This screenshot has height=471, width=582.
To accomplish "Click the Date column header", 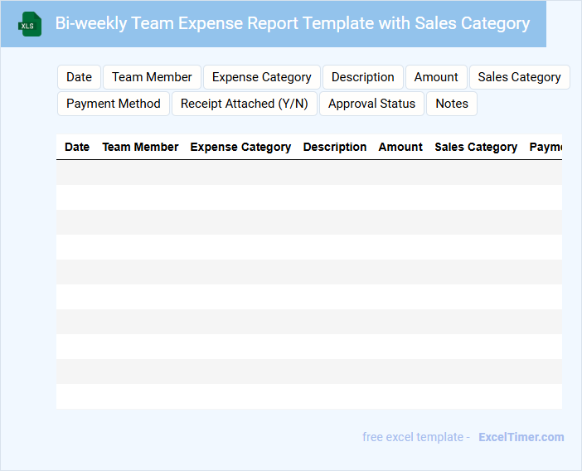I will [77, 147].
